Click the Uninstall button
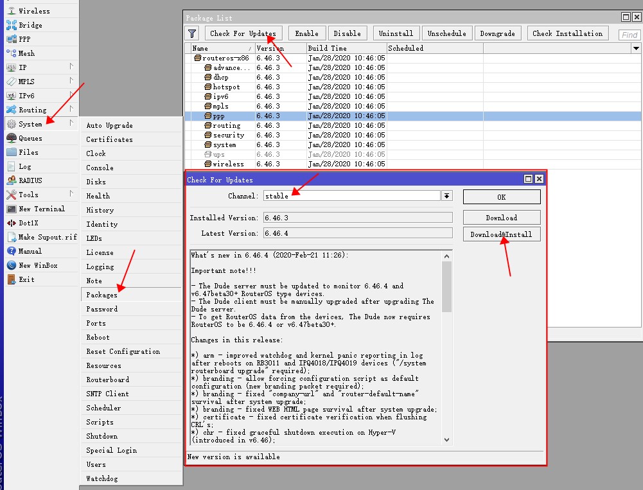The width and height of the screenshot is (643, 490). [396, 33]
